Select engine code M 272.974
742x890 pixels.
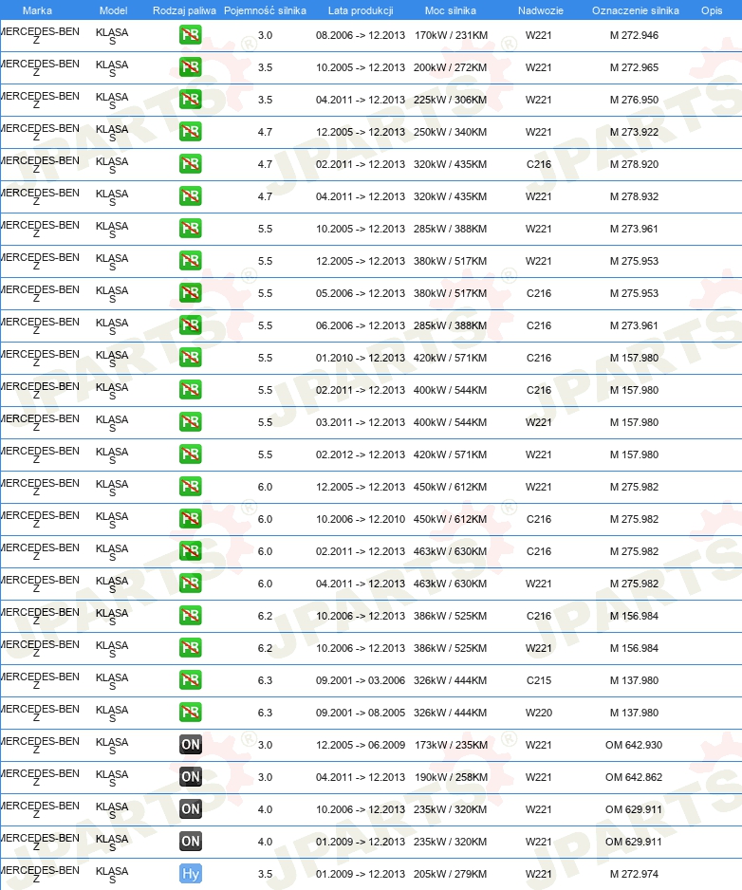point(634,874)
